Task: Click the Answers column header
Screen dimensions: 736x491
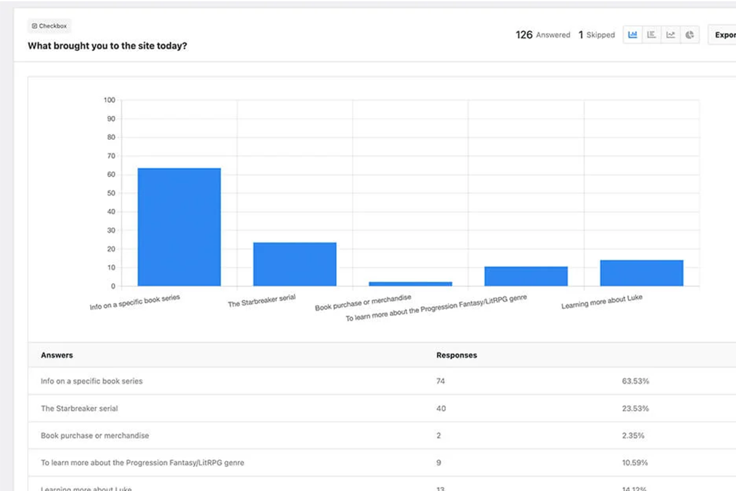Action: (57, 355)
